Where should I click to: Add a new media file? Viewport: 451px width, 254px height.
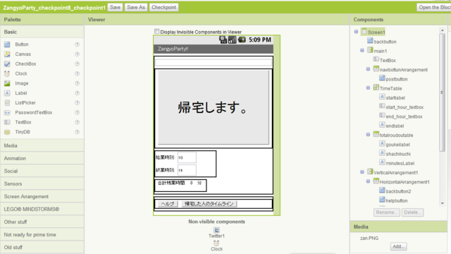(398, 246)
